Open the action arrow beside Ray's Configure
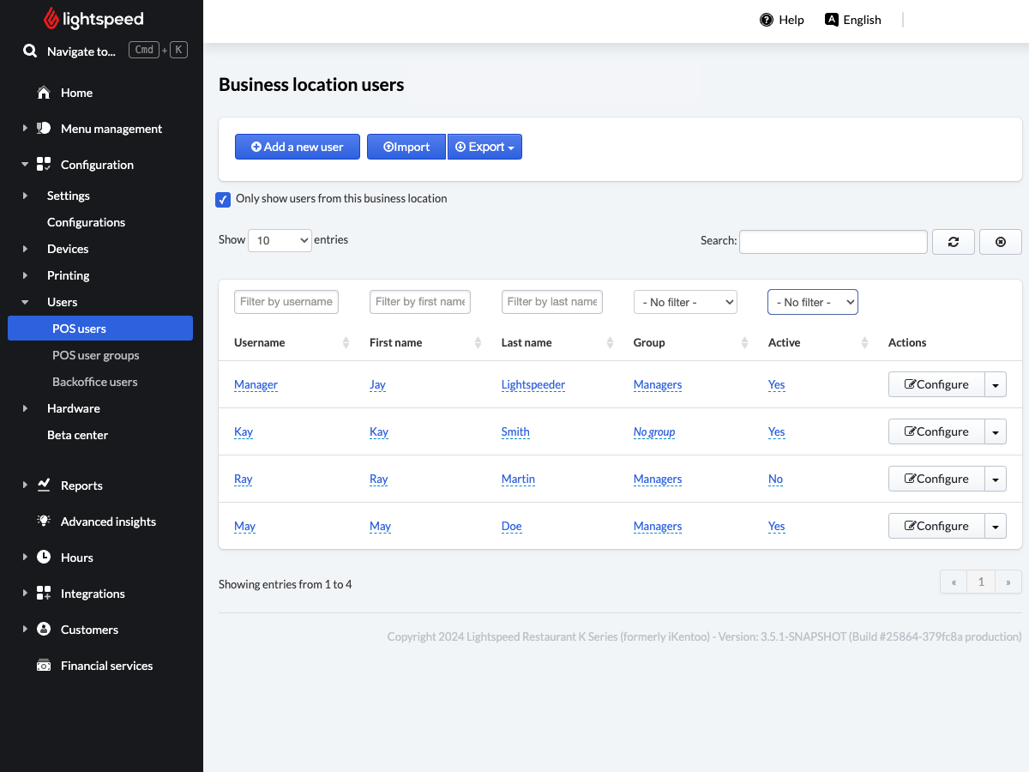1029x772 pixels. click(995, 479)
